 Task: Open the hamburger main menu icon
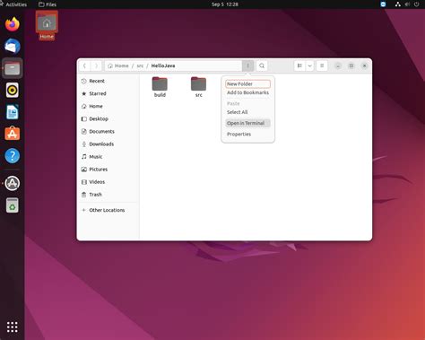322,65
